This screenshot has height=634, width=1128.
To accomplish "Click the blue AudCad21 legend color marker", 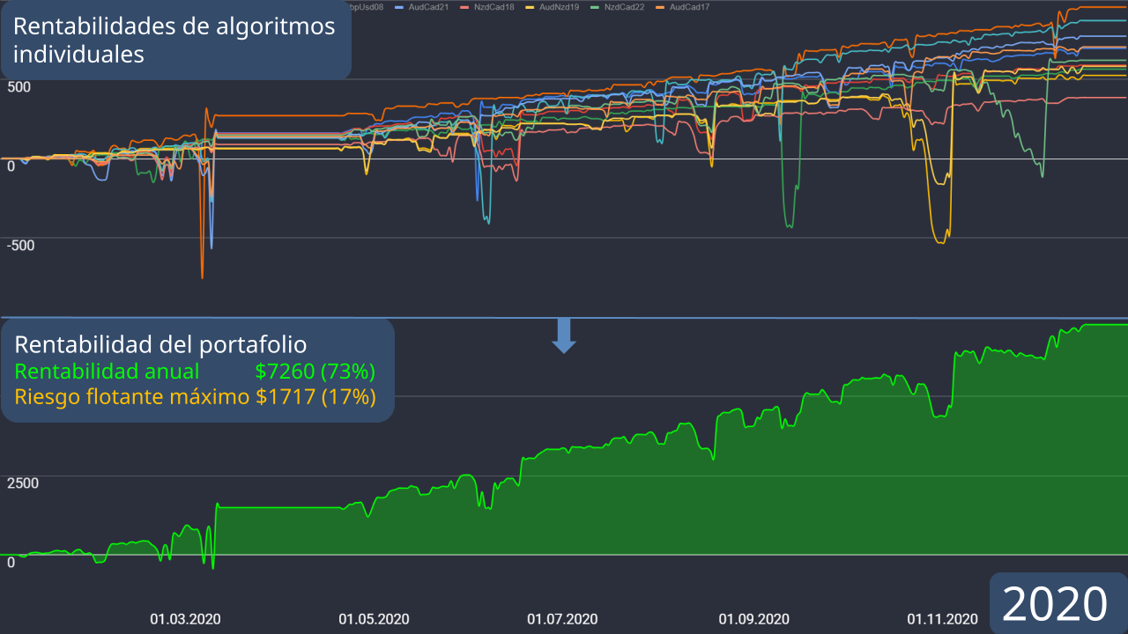I will click(x=400, y=7).
